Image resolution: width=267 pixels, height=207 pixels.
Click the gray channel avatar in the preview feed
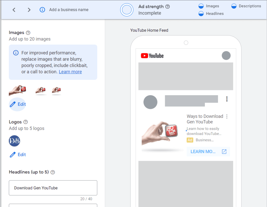pos(150,102)
